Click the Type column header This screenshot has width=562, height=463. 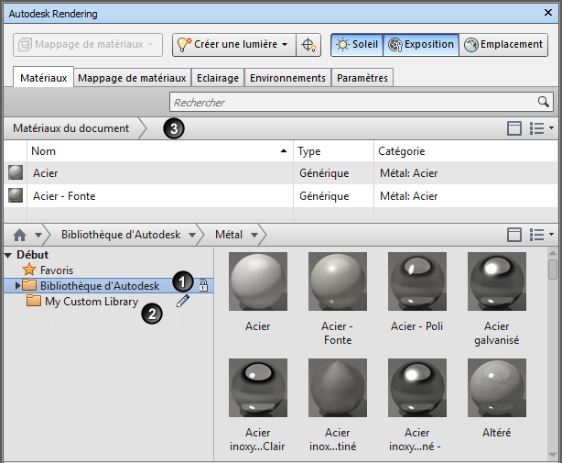333,151
